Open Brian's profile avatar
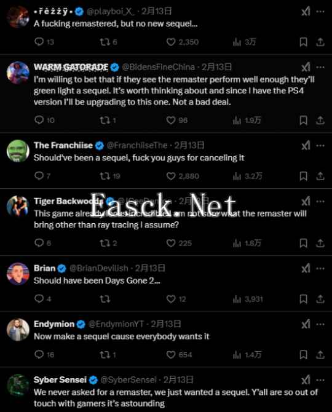The width and height of the screenshot is (332, 412). click(18, 274)
